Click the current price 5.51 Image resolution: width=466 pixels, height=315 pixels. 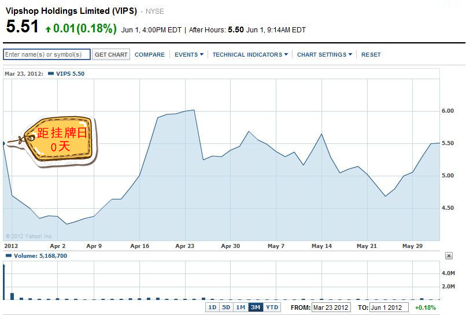23,26
